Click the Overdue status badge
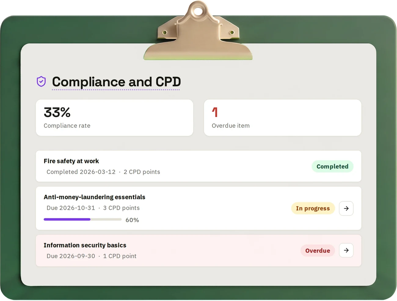 [318, 251]
